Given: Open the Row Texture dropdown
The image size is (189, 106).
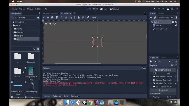Looking at the screenshot, I should coord(175,77).
